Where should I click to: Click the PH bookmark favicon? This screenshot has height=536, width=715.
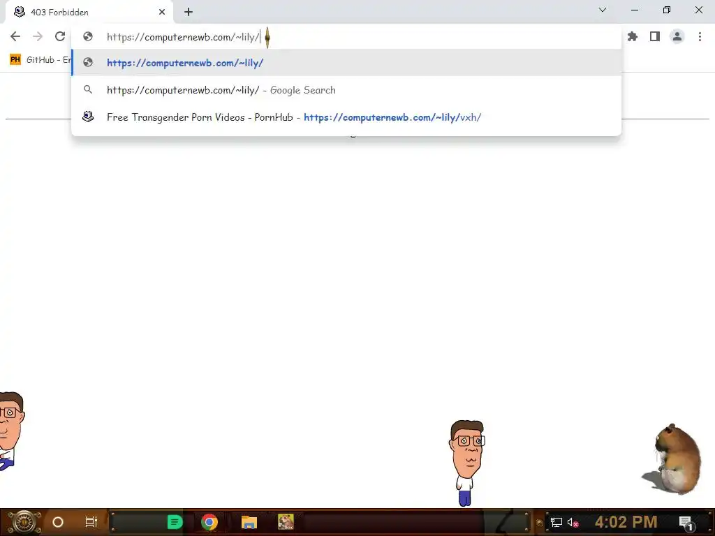pos(15,60)
